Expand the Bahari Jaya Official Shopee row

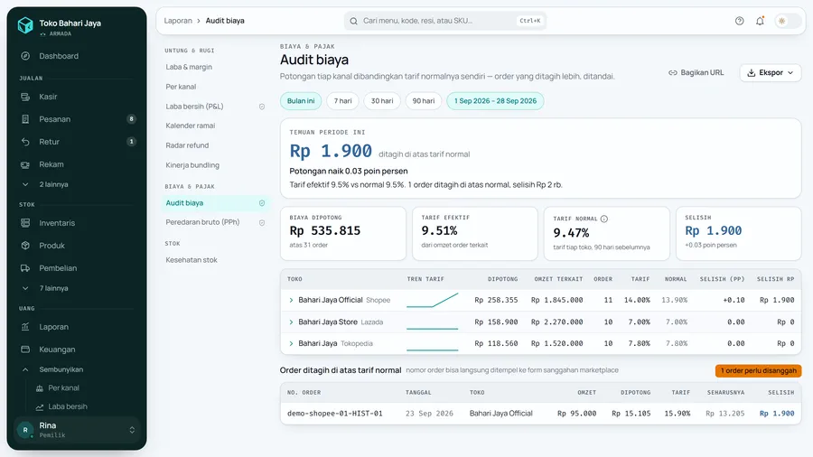(x=291, y=300)
